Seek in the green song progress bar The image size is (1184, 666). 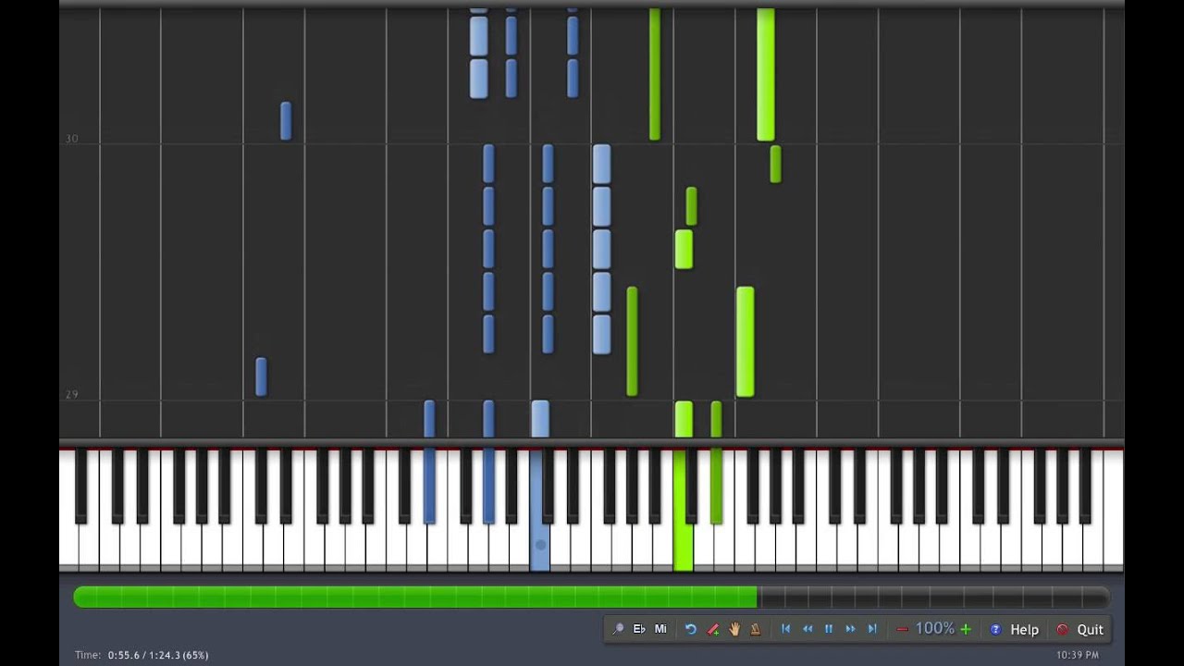click(x=415, y=597)
